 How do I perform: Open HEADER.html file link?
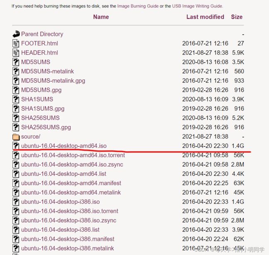(39, 53)
